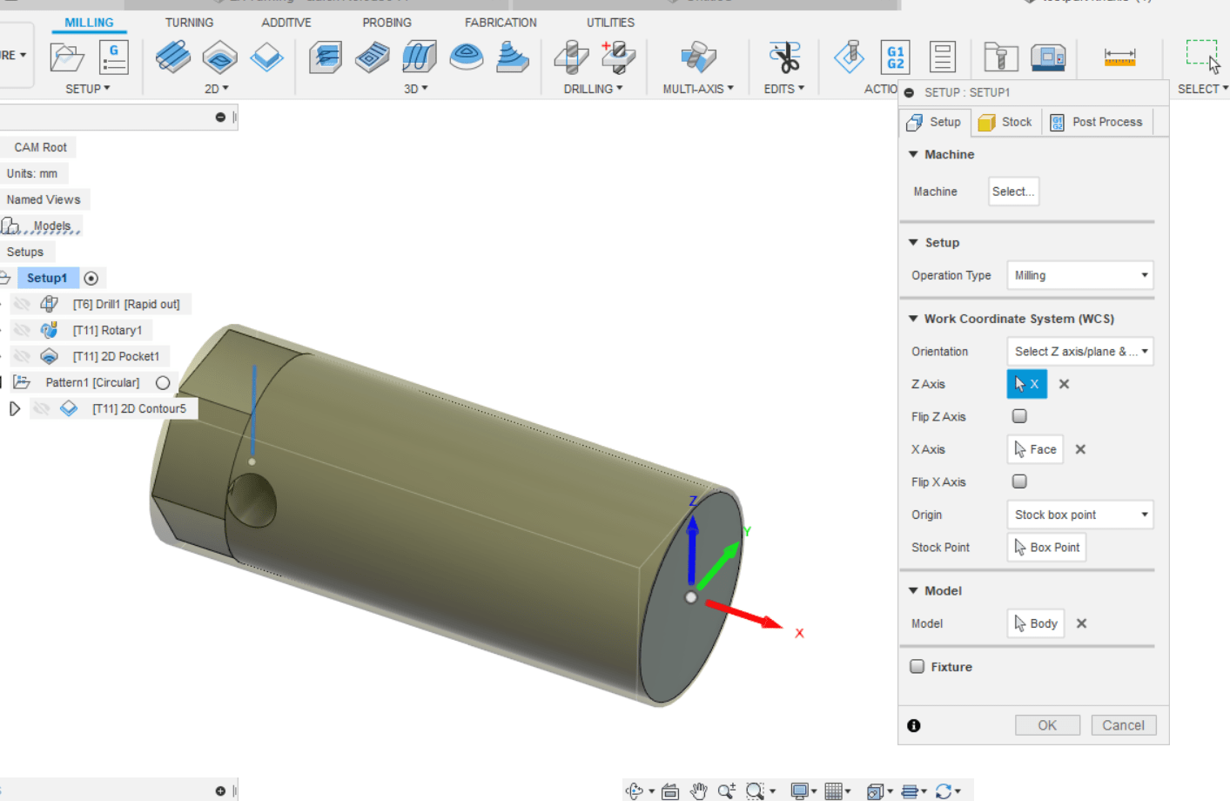Click the Pan tool in view controls
Viewport: 1230px width, 801px height.
click(x=697, y=791)
